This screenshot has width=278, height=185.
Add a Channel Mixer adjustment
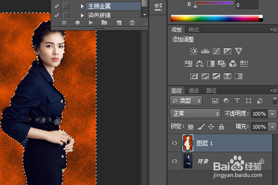(x=233, y=63)
